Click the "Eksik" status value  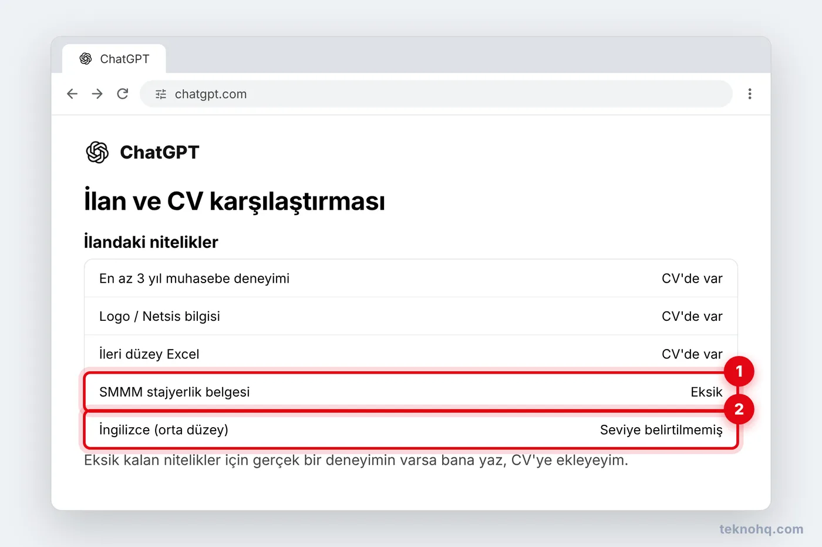[706, 392]
